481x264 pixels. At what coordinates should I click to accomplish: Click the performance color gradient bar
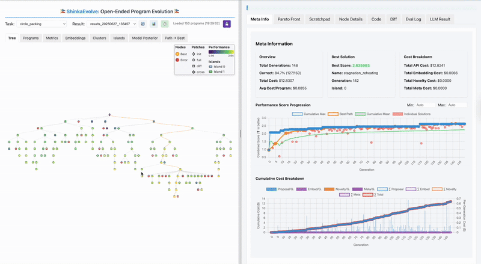220,51
